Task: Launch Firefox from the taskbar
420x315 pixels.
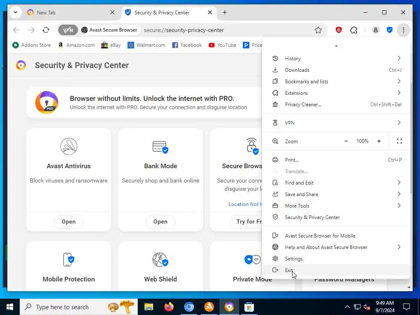Action: click(x=169, y=307)
